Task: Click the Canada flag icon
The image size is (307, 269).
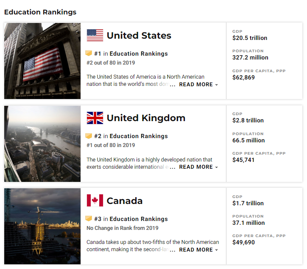Action: [x=95, y=201]
